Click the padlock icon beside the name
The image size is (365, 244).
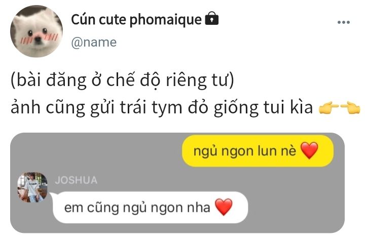[x=211, y=19]
